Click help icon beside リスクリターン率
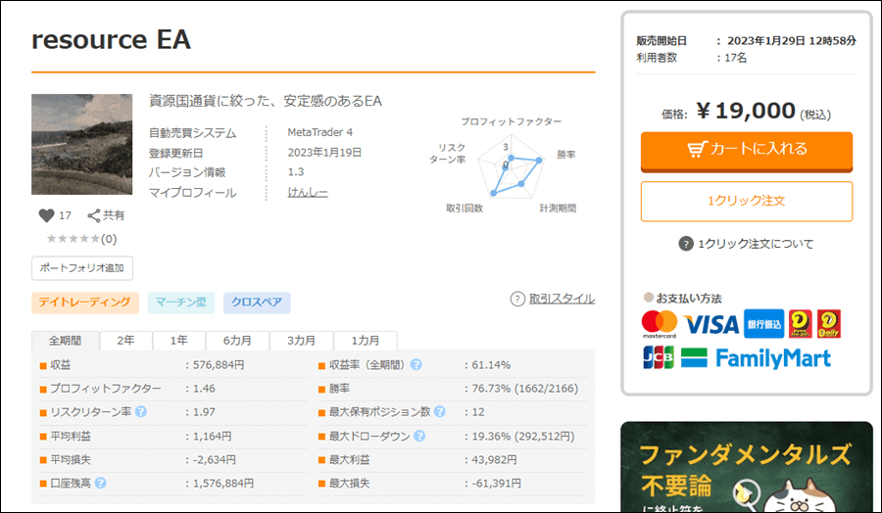 coord(140,412)
